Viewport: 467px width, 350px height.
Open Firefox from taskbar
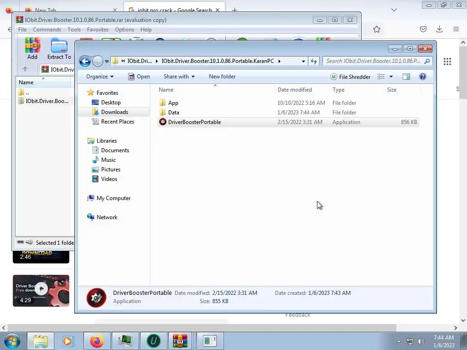(x=97, y=341)
